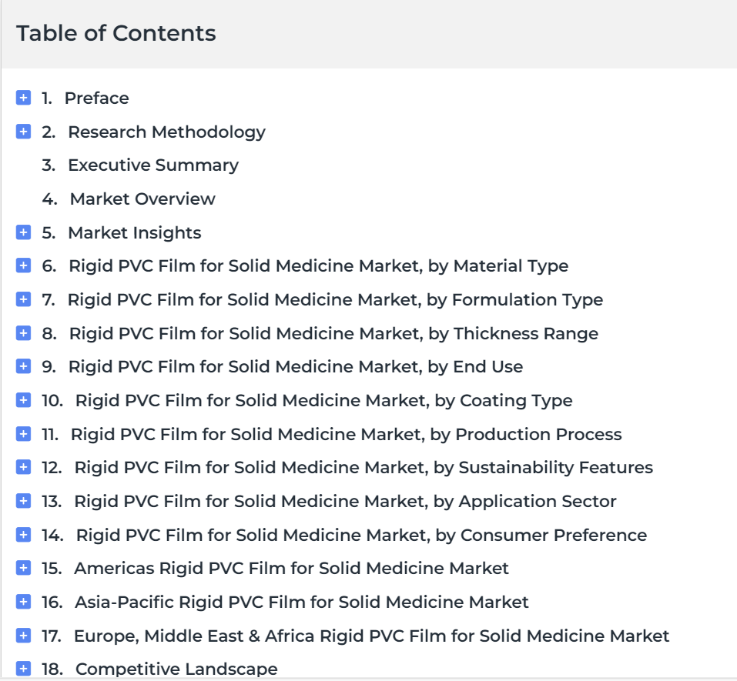
Task: Expand Consumer Preference chapter plus icon
Action: [24, 535]
